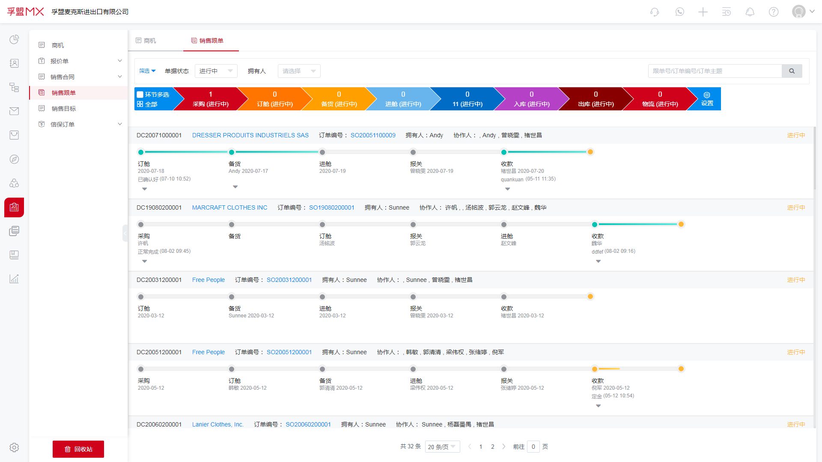
Task: Click the plus icon to create new record
Action: click(703, 12)
